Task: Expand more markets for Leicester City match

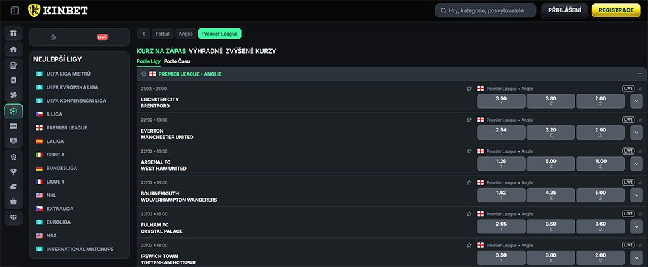Action: 636,101
